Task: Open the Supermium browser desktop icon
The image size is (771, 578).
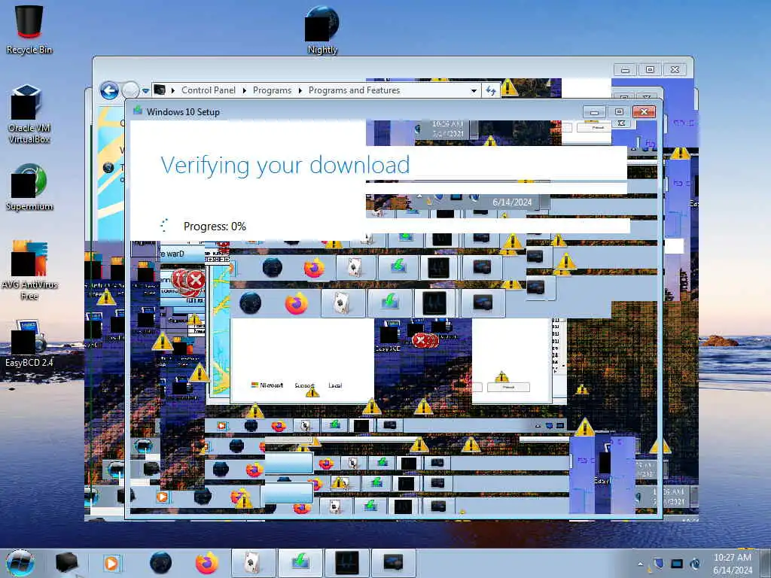Action: tap(29, 187)
